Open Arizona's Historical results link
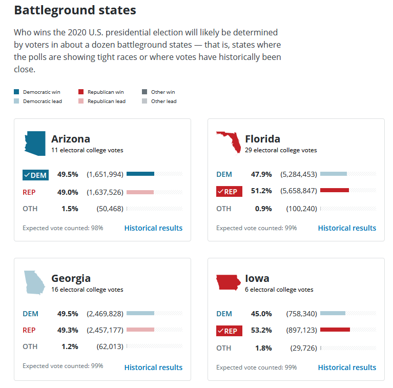Screen dimensions: 393x388 153,228
